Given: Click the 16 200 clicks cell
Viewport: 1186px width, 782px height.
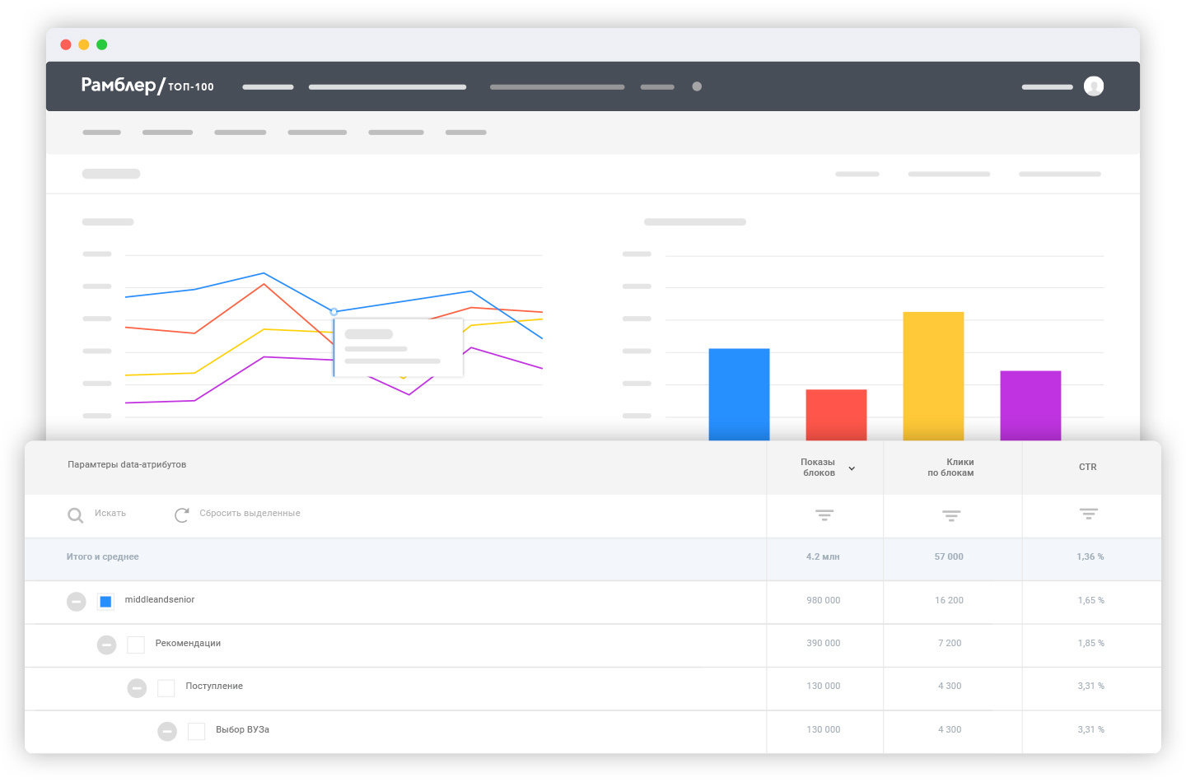Looking at the screenshot, I should 949,600.
